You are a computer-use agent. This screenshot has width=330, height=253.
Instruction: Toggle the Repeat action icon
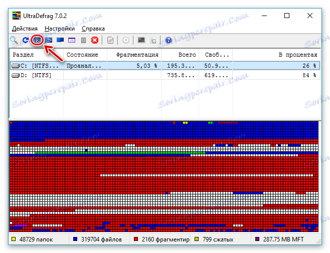click(x=26, y=40)
